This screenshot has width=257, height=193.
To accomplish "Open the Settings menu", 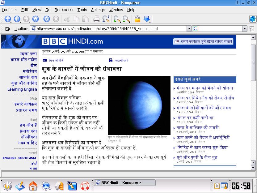I will click(x=98, y=10).
